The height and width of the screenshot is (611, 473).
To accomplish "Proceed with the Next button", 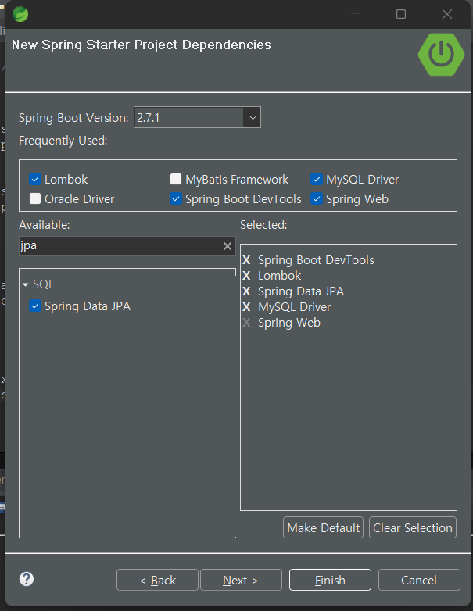I will coord(241,580).
